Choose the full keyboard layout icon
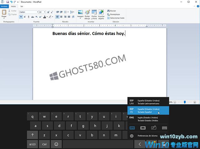 point(165,128)
